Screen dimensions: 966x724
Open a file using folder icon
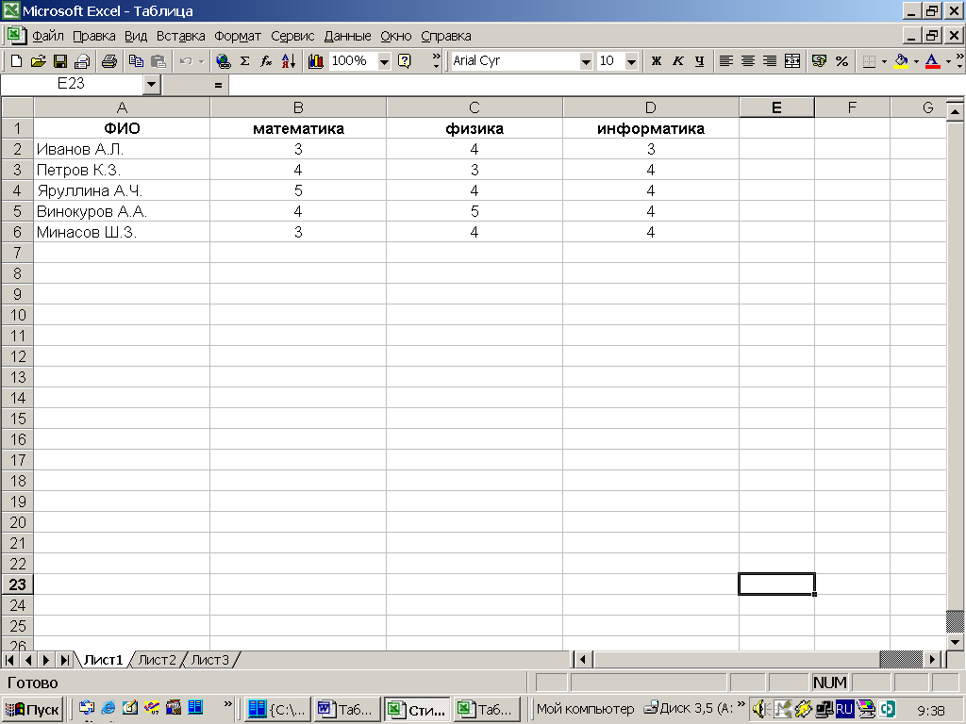click(x=38, y=61)
